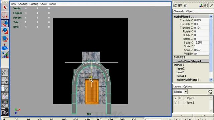This screenshot has height=120, width=214.
Task: Click the Translate Y value field
Action: click(x=201, y=24)
